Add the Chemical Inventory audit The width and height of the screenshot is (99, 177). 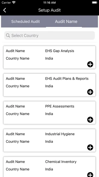coord(90,175)
